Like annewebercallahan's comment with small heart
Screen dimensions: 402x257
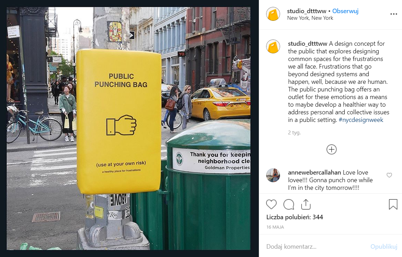(389, 175)
